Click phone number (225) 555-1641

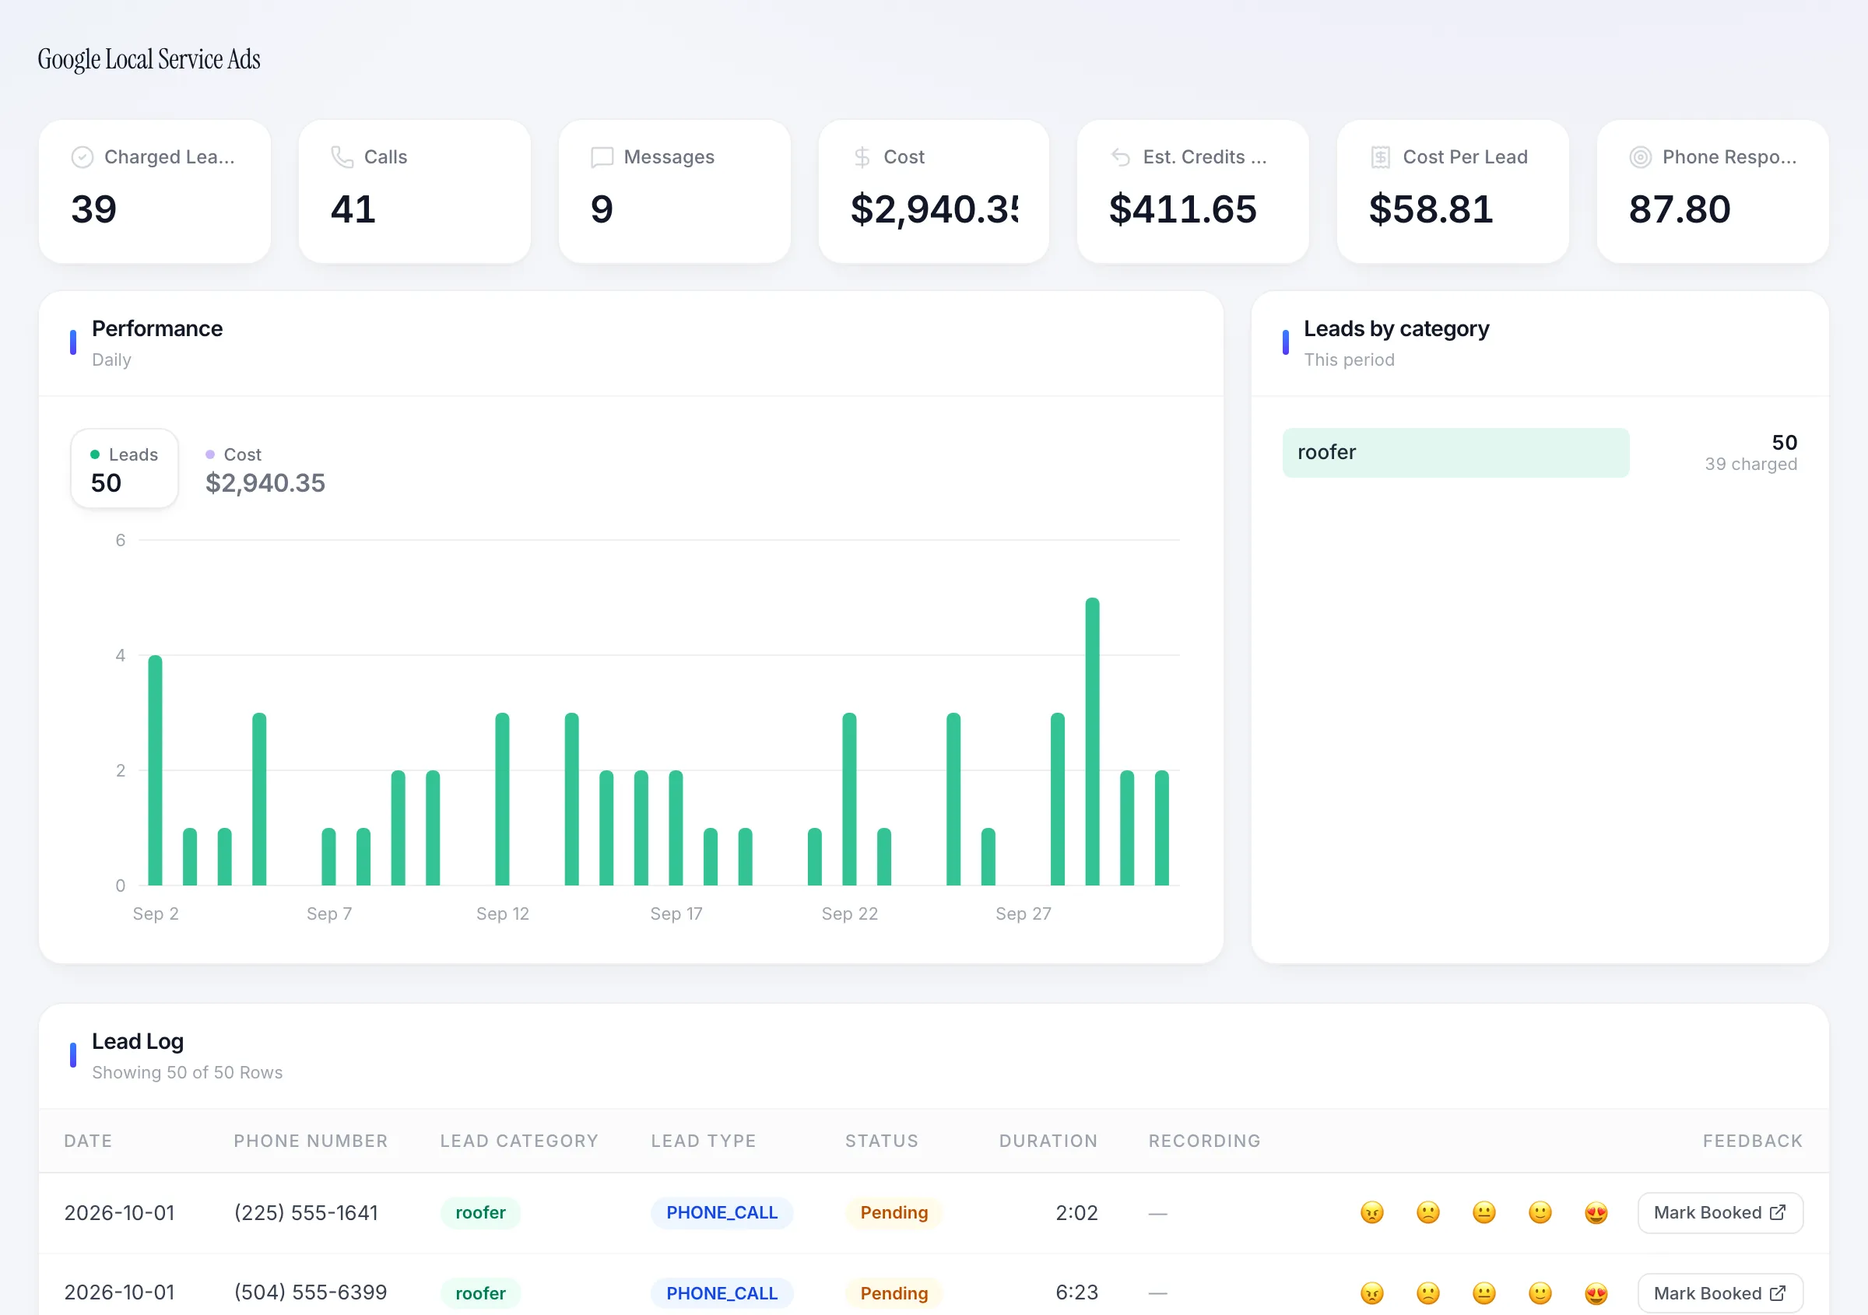pyautogui.click(x=306, y=1212)
